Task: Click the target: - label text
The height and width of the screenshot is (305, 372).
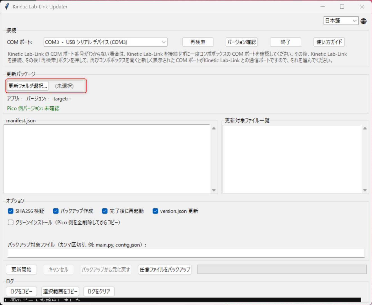Action: pos(62,99)
